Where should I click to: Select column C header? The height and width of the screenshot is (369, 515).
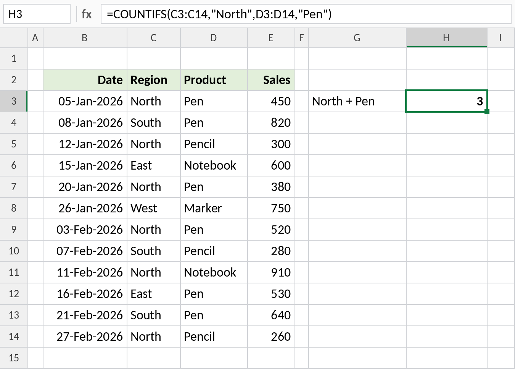tap(153, 38)
